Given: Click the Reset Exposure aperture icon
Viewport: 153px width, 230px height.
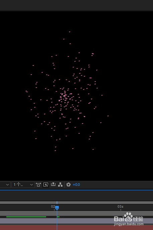Looking at the screenshot, I should (68, 185).
